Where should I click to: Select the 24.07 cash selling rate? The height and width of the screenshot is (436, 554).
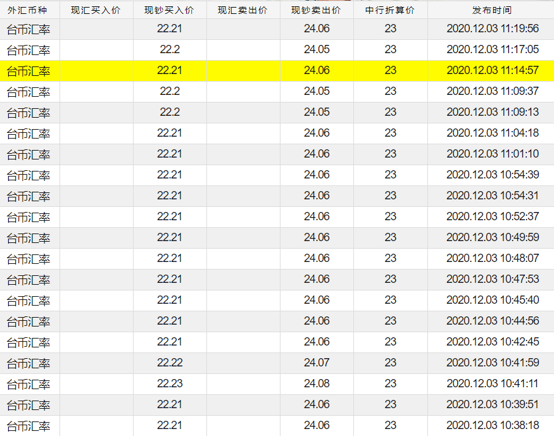317,363
